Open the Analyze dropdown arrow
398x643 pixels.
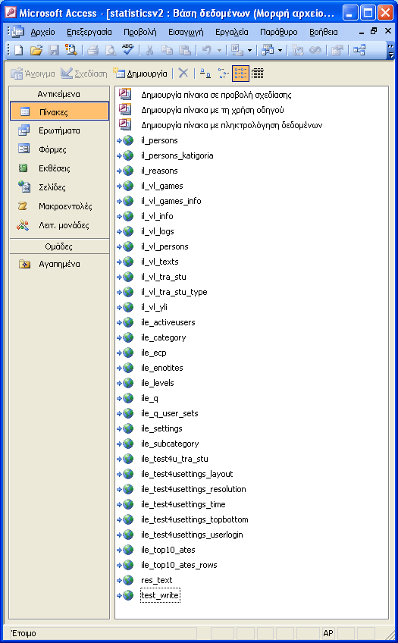coord(280,51)
